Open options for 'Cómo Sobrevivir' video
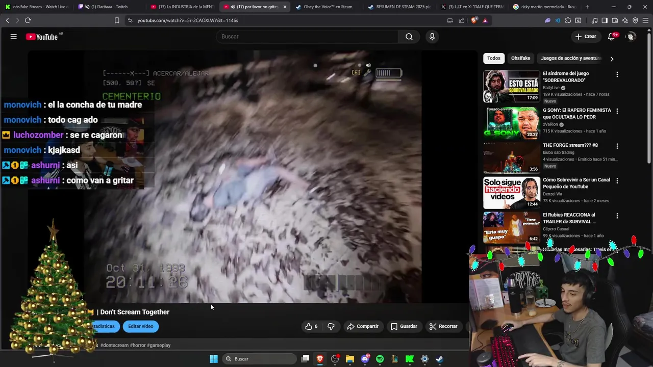Screen dimensions: 653x367 pos(617,180)
